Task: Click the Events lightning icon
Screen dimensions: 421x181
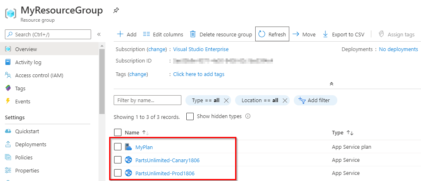Action: pyautogui.click(x=8, y=101)
